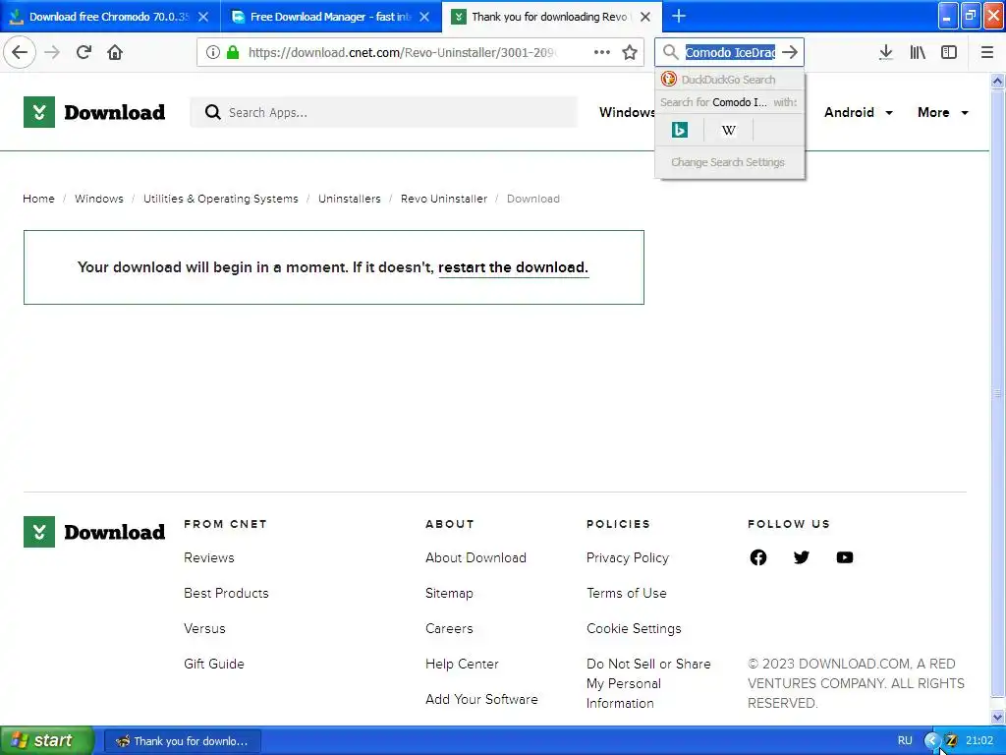
Task: Toggle the sidebar view
Action: pyautogui.click(x=949, y=52)
